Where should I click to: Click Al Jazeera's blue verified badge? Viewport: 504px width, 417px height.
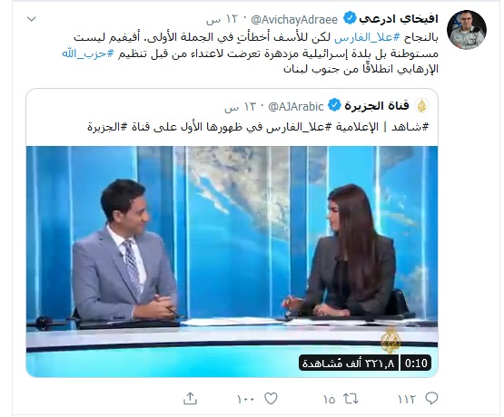(334, 105)
